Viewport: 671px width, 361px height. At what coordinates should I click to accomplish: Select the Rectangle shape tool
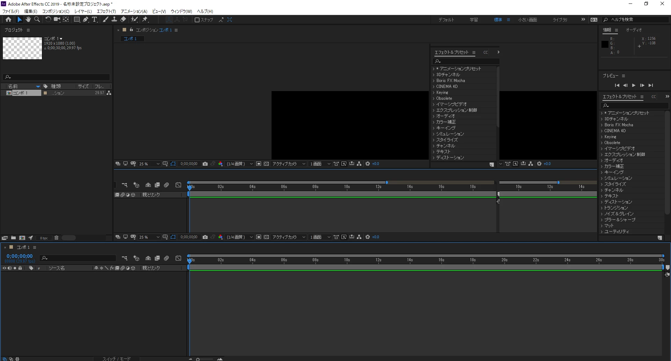click(77, 20)
